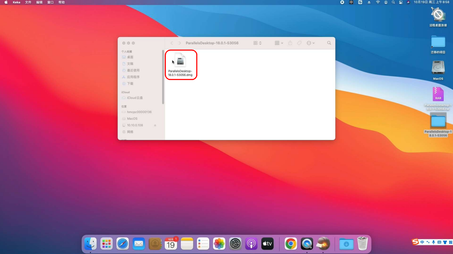Open System Preferences from the Dock

point(235,244)
